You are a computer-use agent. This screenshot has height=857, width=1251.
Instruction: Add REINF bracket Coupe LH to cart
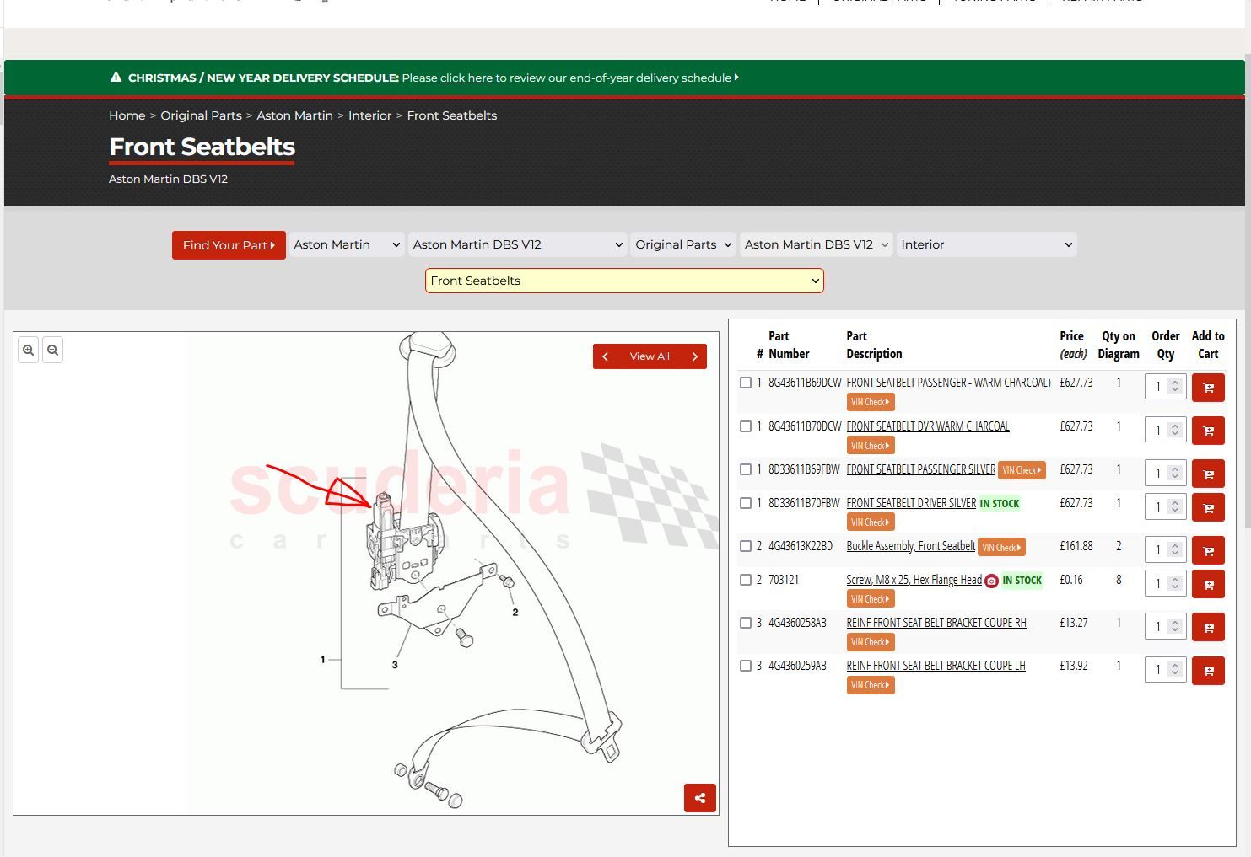click(1207, 671)
